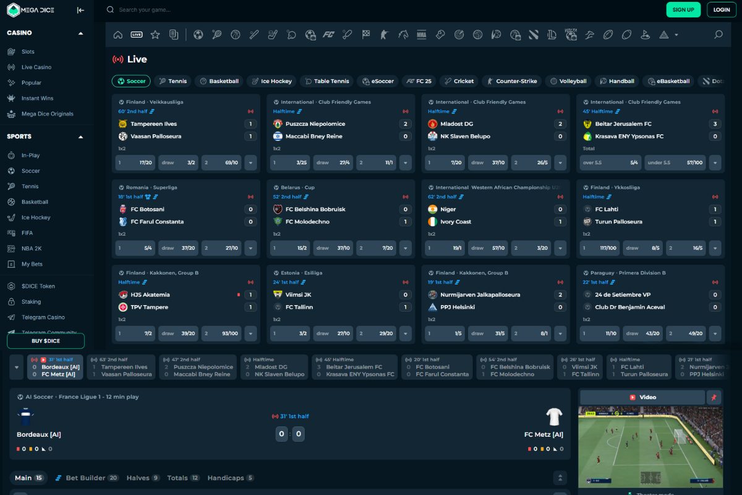
Task: Open Favorites star icon in toolbar
Action: point(155,35)
